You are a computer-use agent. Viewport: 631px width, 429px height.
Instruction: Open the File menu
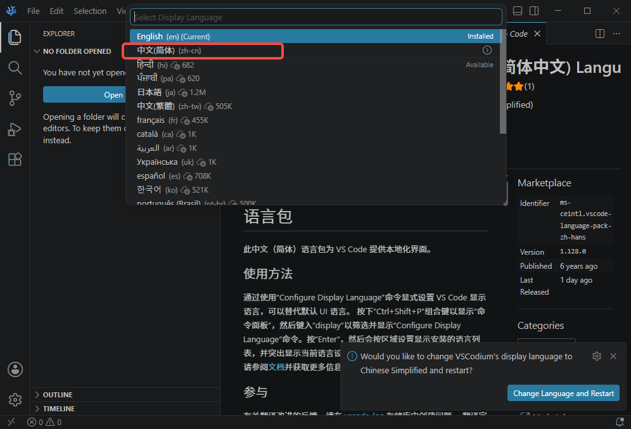pyautogui.click(x=34, y=11)
